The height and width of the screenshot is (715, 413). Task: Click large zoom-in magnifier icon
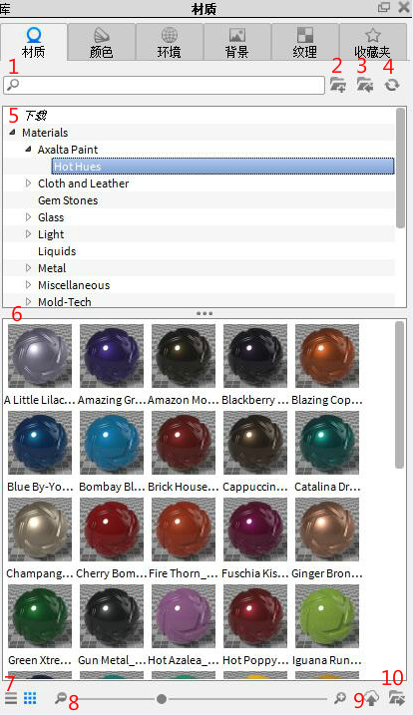[339, 698]
